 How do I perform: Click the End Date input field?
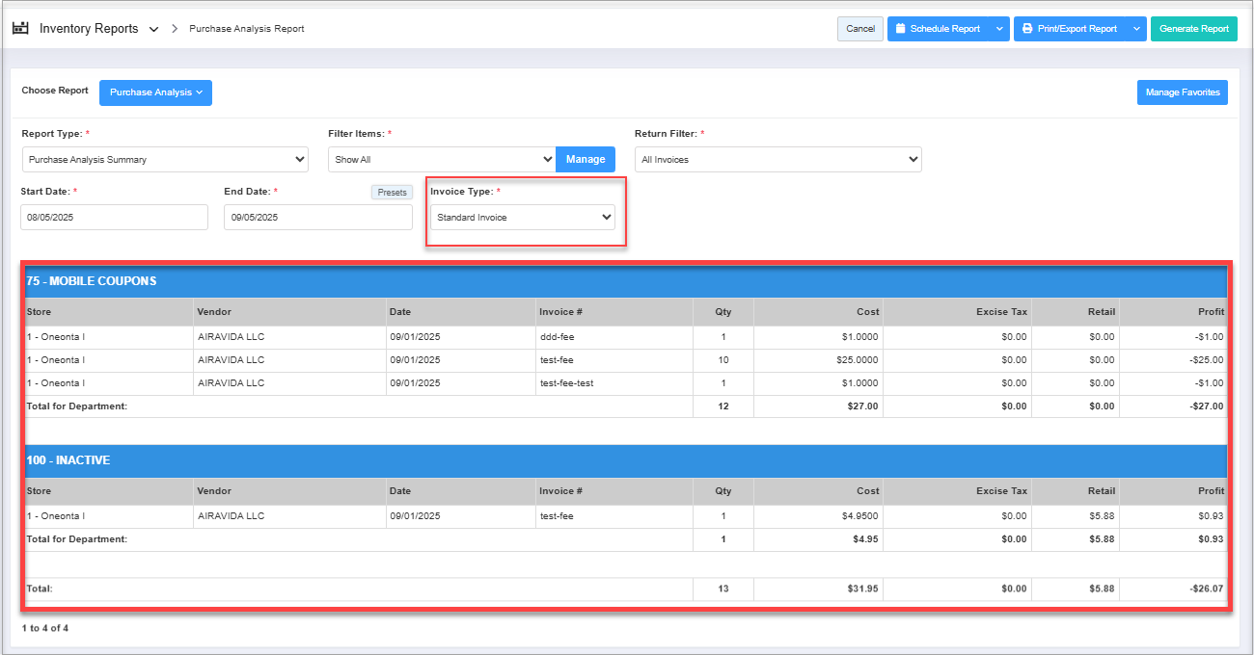click(317, 218)
